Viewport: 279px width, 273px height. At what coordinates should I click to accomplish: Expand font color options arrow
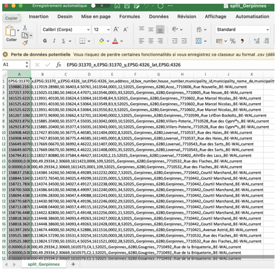tap(122, 41)
